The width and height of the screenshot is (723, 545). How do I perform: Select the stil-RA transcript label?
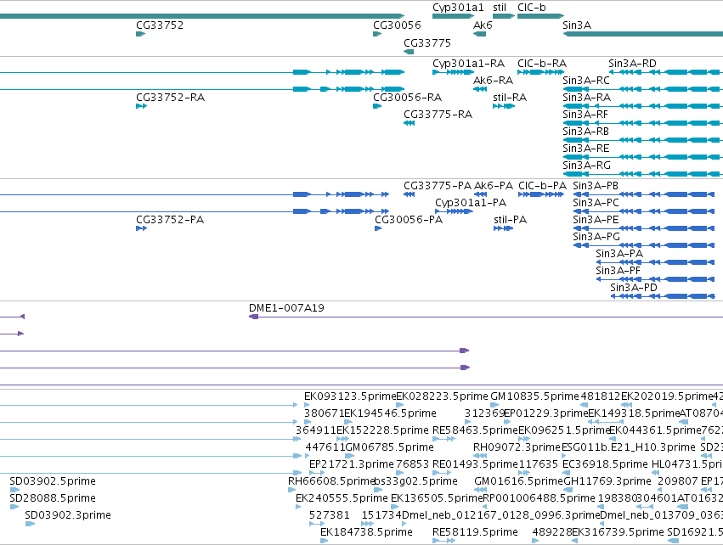tap(510, 98)
